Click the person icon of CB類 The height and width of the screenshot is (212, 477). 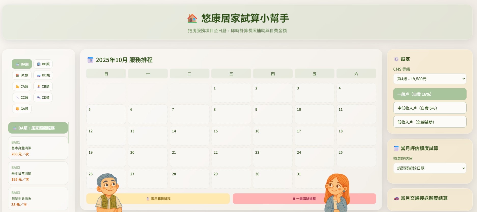coord(39,87)
